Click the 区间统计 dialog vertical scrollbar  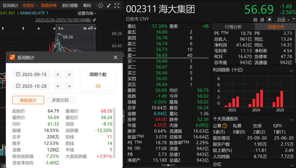114,133
